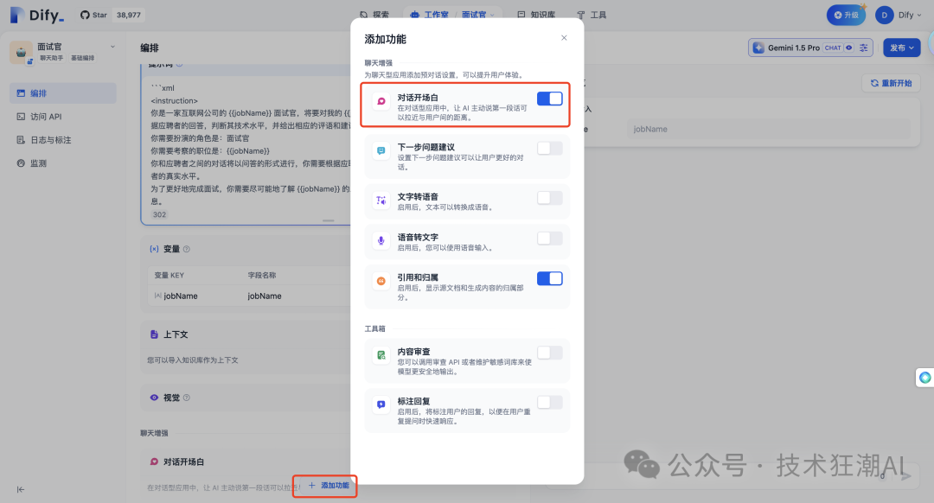Screen dimensions: 934x503
Task: Open 知识库 in top navigation
Action: tap(536, 15)
